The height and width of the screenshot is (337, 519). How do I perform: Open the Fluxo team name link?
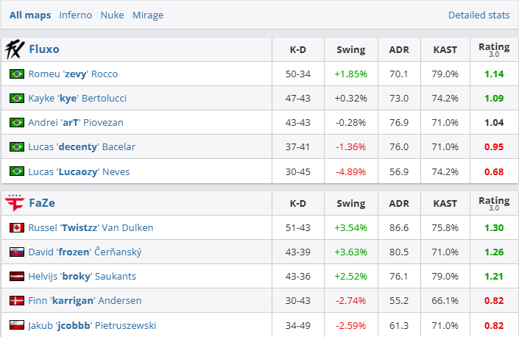[44, 49]
